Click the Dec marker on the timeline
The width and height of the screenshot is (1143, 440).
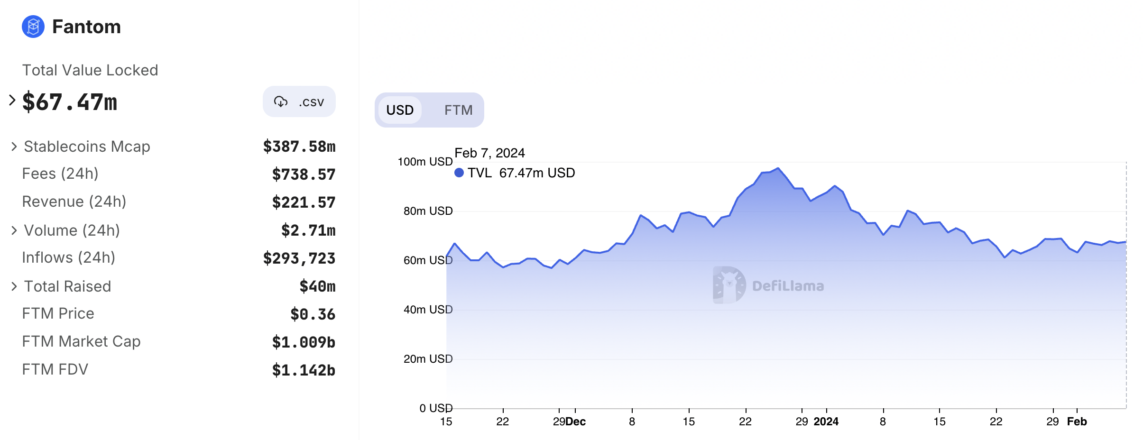click(576, 422)
